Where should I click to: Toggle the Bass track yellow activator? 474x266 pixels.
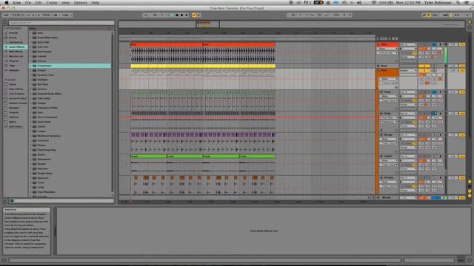[424, 66]
